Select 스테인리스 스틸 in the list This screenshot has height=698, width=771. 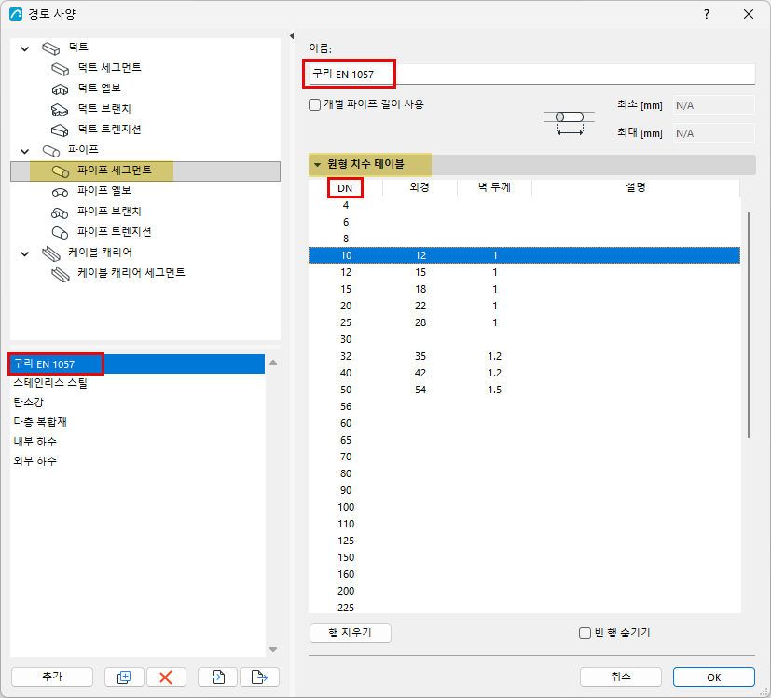click(x=137, y=383)
